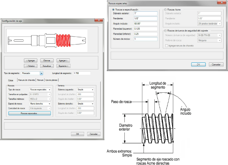Image resolution: width=228 pixels, height=165 pixels.
Task: Click the < Anterior button
Action: click(31, 66)
